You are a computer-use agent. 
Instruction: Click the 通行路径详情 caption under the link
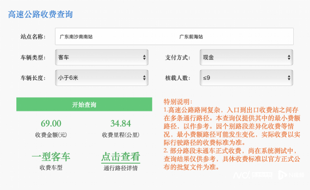point(120,168)
